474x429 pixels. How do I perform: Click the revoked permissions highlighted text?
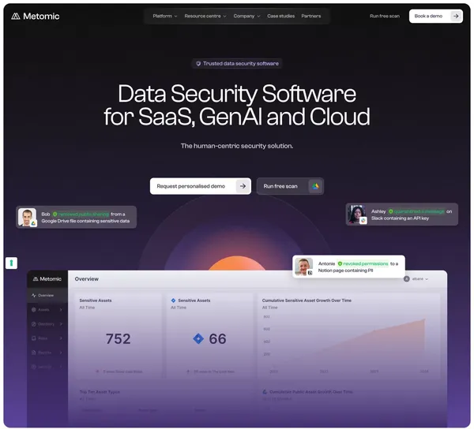(x=366, y=263)
